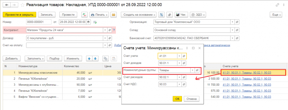Expand Счет доходов 90.01.1 dropdown
The image size is (288, 110).
[179, 63]
